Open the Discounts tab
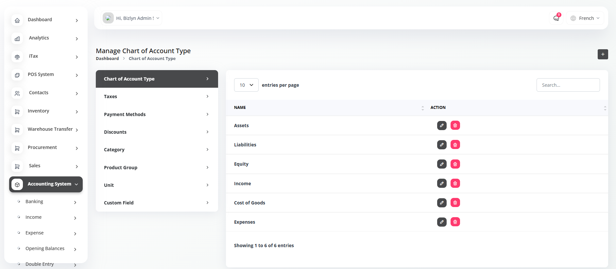 pyautogui.click(x=157, y=132)
